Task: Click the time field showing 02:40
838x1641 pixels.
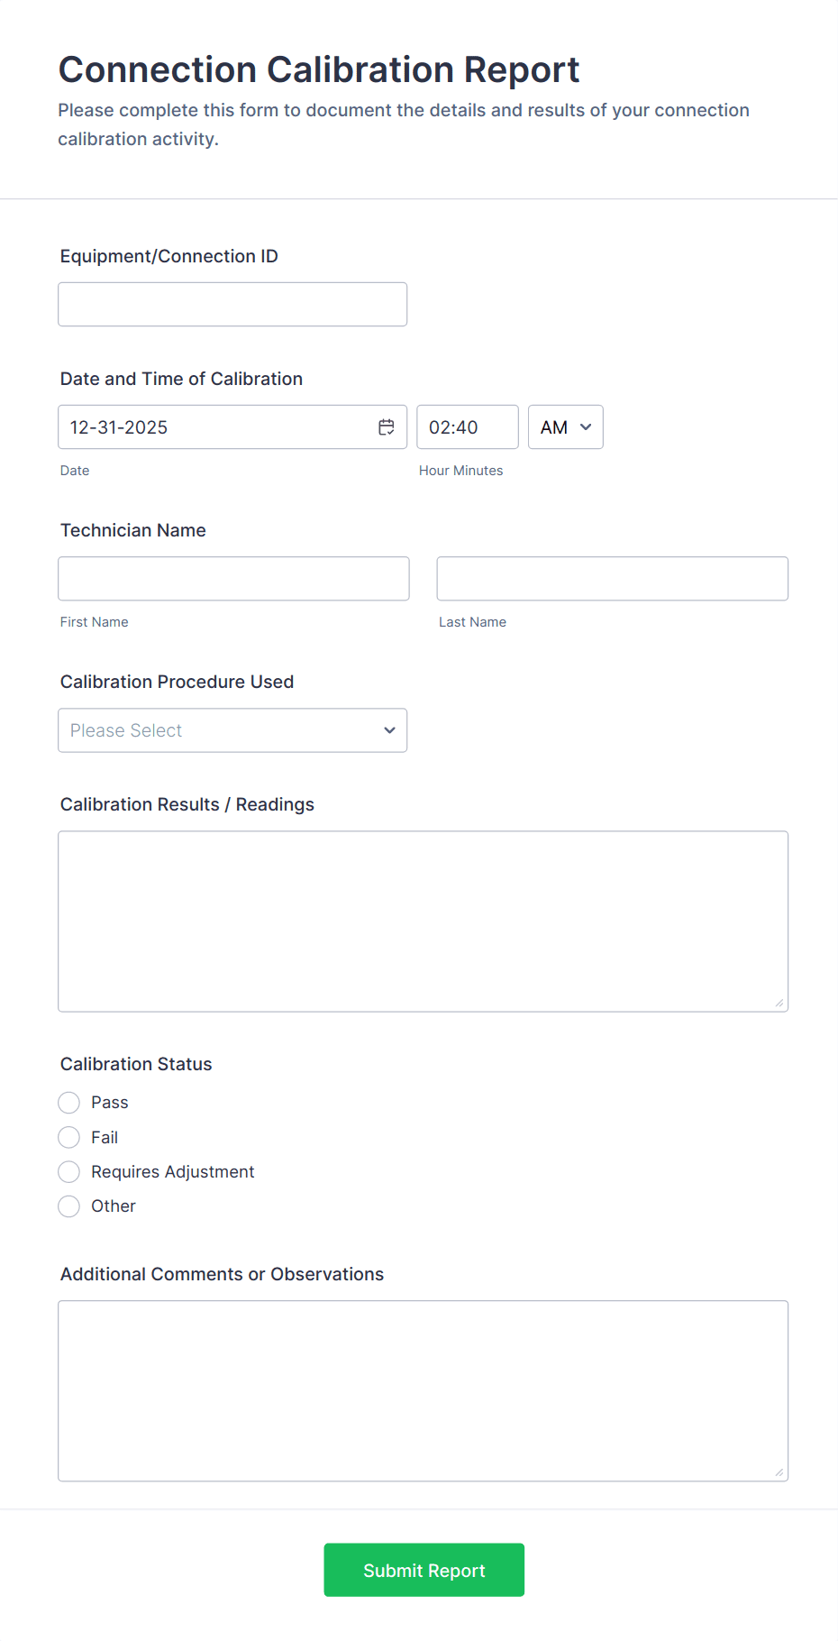Action: tap(467, 426)
